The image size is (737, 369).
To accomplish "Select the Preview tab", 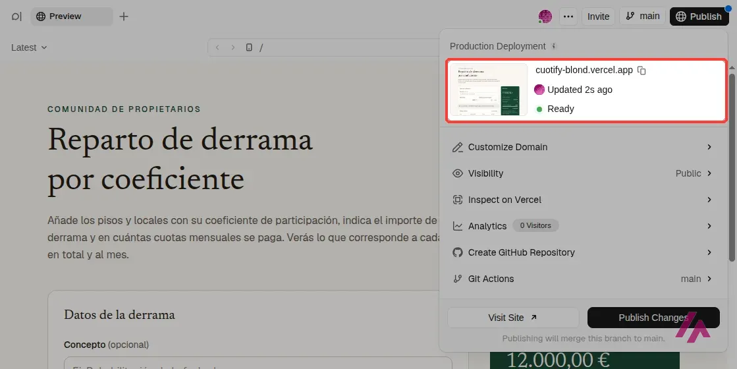I will click(72, 16).
